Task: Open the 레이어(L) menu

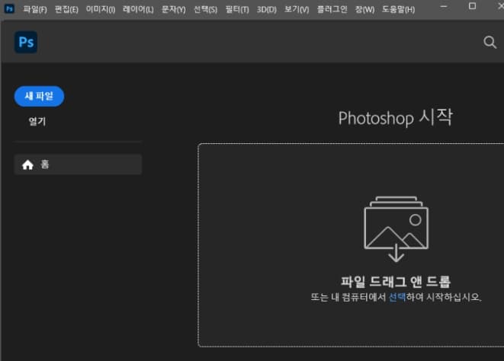Action: tap(138, 9)
